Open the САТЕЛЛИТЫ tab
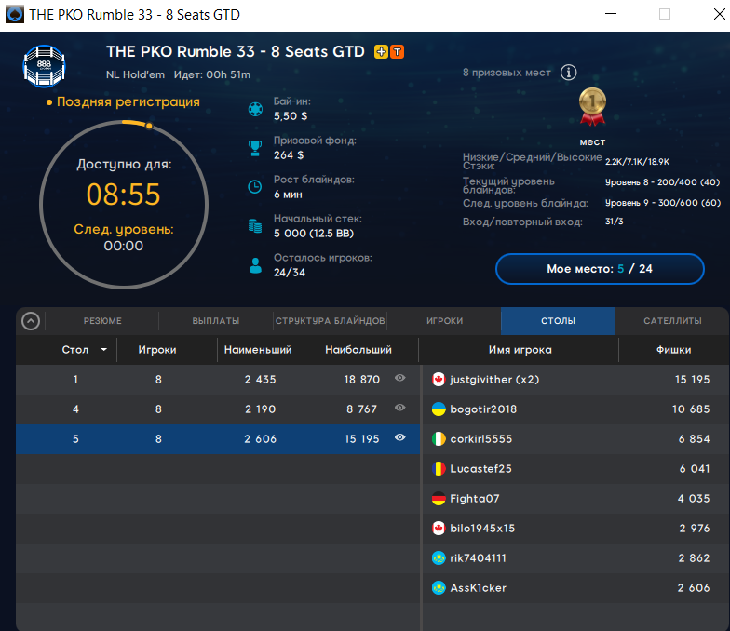730x631 pixels. point(672,320)
